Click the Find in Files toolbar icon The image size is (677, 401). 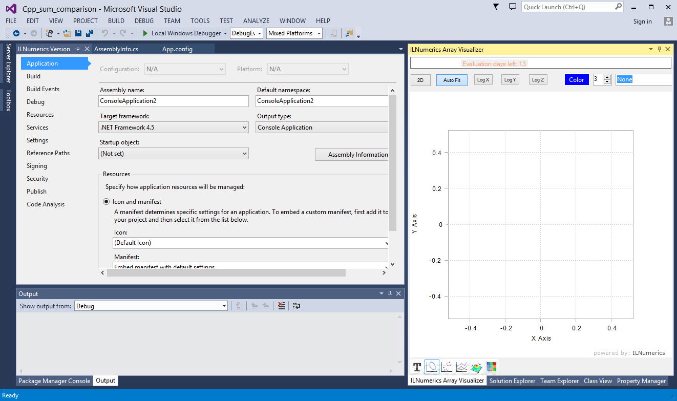(349, 33)
